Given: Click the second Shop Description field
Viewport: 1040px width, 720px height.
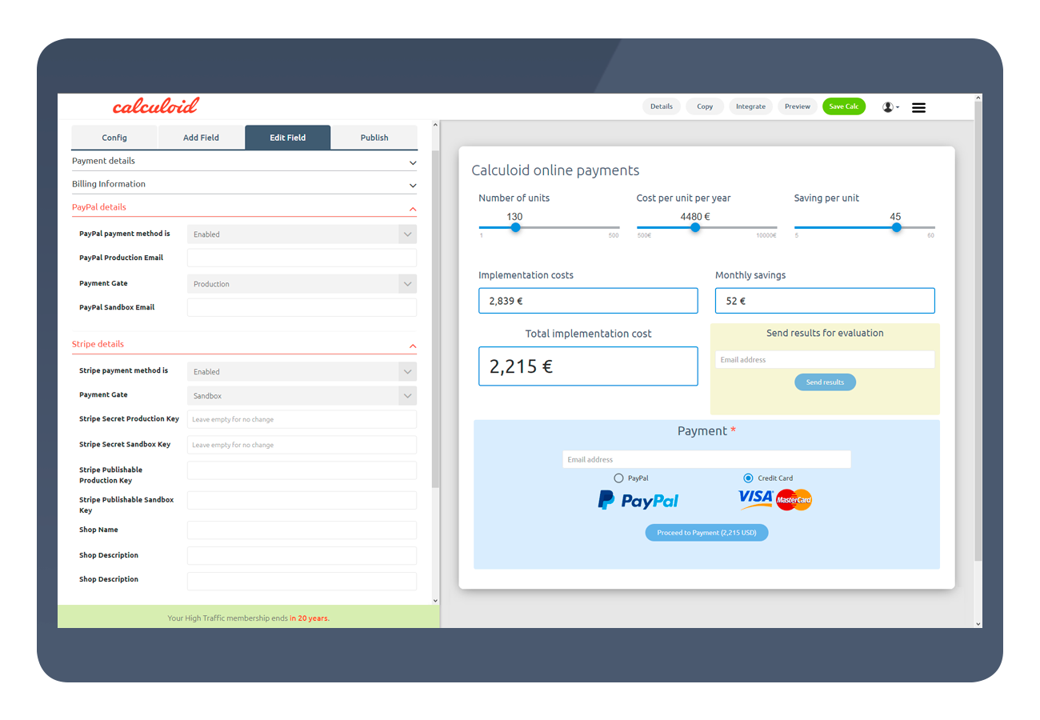Looking at the screenshot, I should click(302, 581).
